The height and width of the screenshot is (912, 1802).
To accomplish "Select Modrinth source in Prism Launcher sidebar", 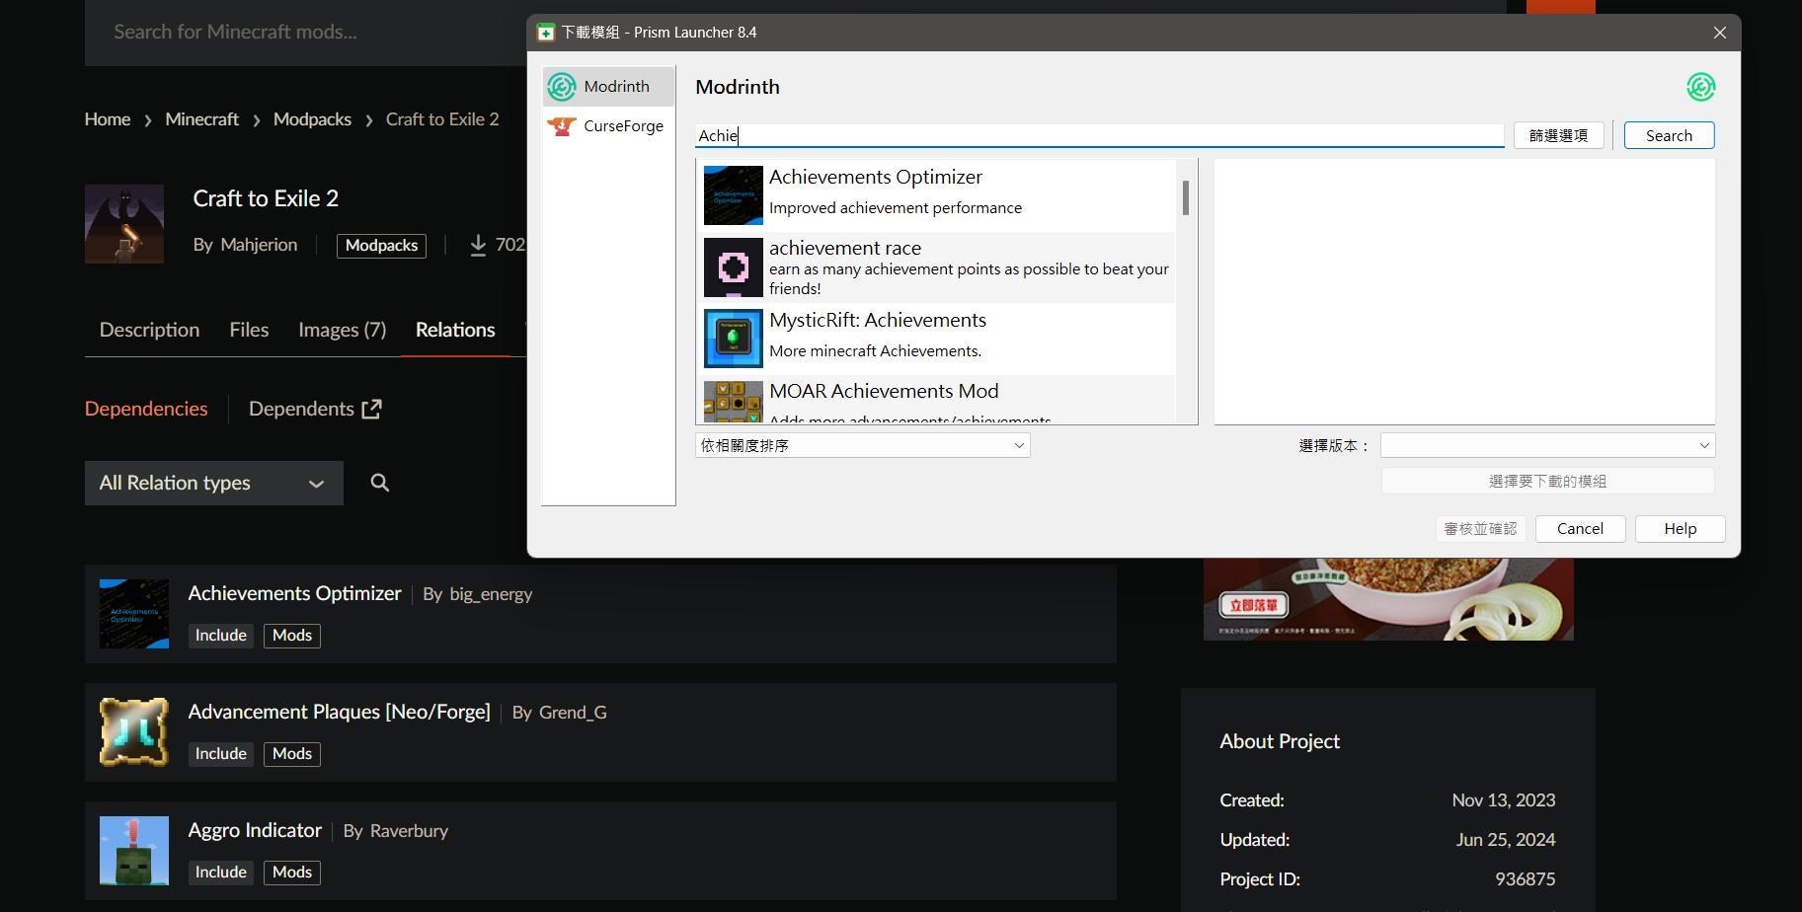I will 608,87.
